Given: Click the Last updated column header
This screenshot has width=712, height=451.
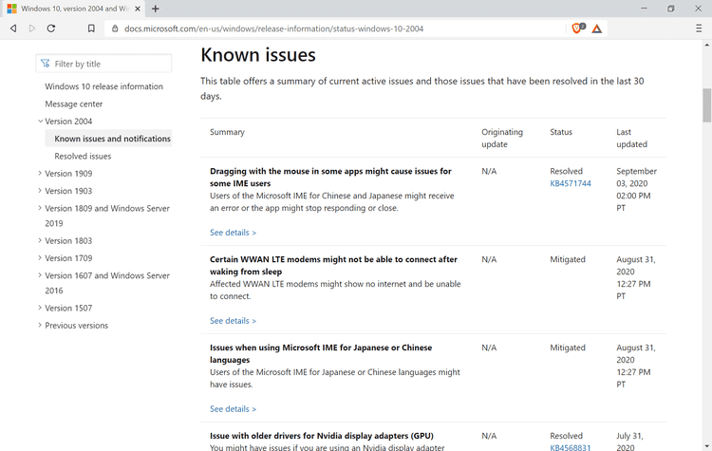Looking at the screenshot, I should (x=631, y=138).
